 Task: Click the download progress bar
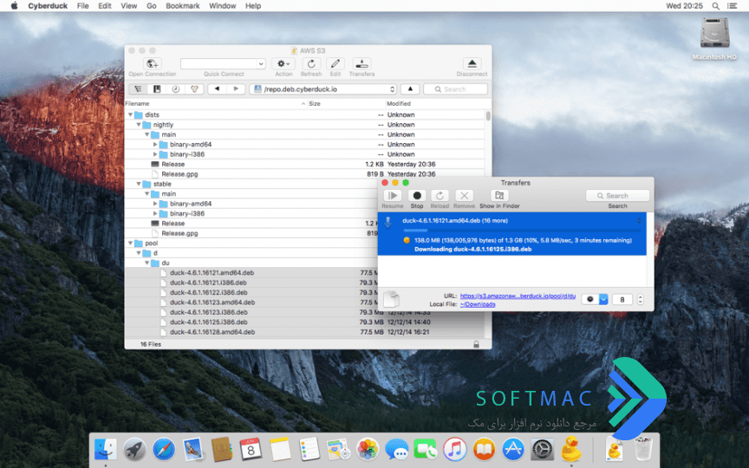tap(522, 231)
